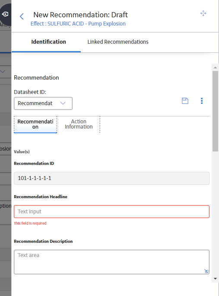Image resolution: width=219 pixels, height=296 pixels.
Task: Click the scrollbar down arrow
Action: (215, 279)
